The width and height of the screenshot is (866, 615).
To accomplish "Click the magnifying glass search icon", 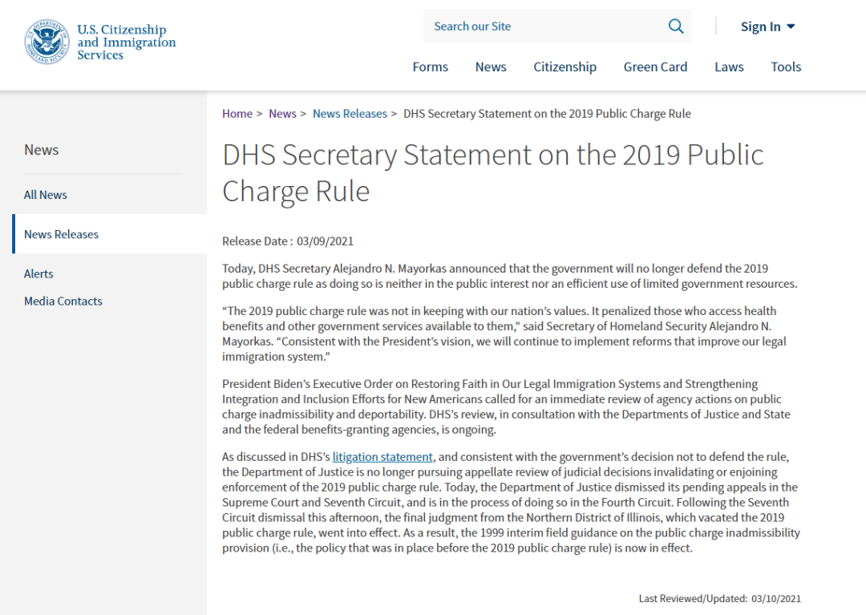I will (x=675, y=26).
